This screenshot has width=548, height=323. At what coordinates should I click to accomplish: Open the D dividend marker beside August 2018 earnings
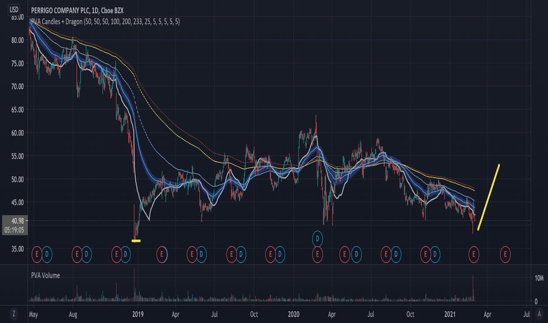tap(86, 254)
